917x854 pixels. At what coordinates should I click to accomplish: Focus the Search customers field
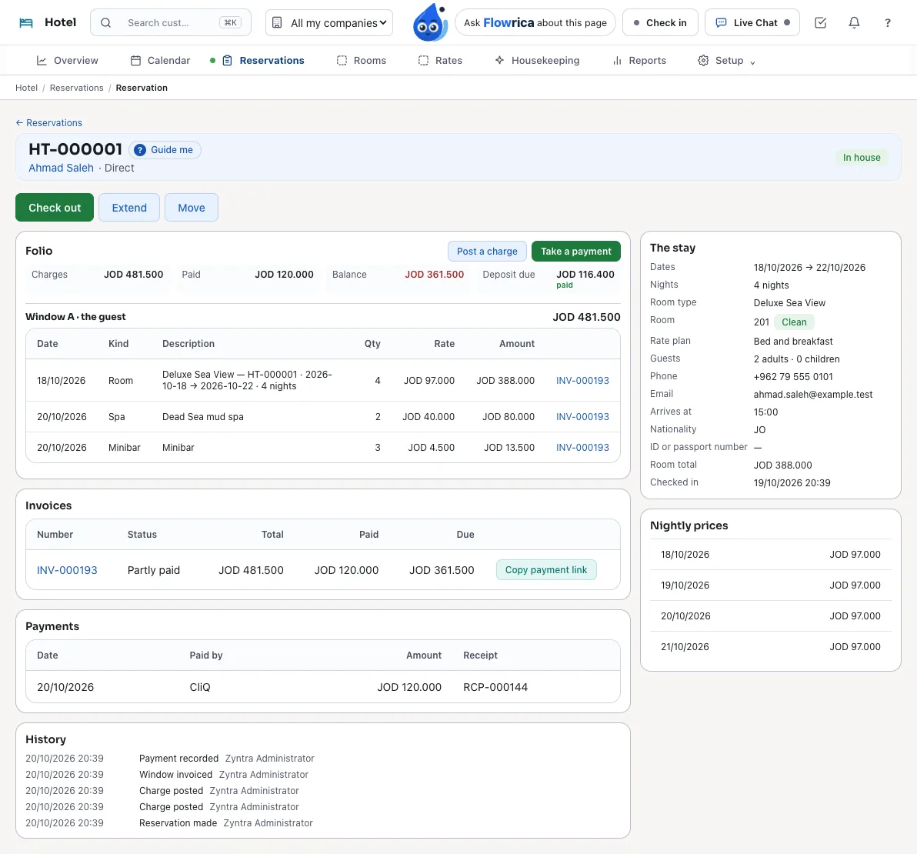tap(171, 23)
